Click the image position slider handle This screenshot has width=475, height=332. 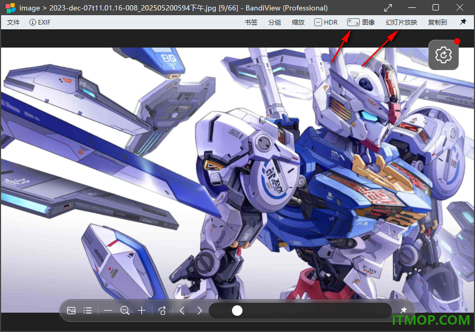[237, 311]
